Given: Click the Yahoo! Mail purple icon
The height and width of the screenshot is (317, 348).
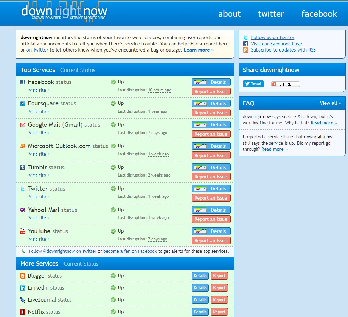Looking at the screenshot, I should tap(23, 210).
